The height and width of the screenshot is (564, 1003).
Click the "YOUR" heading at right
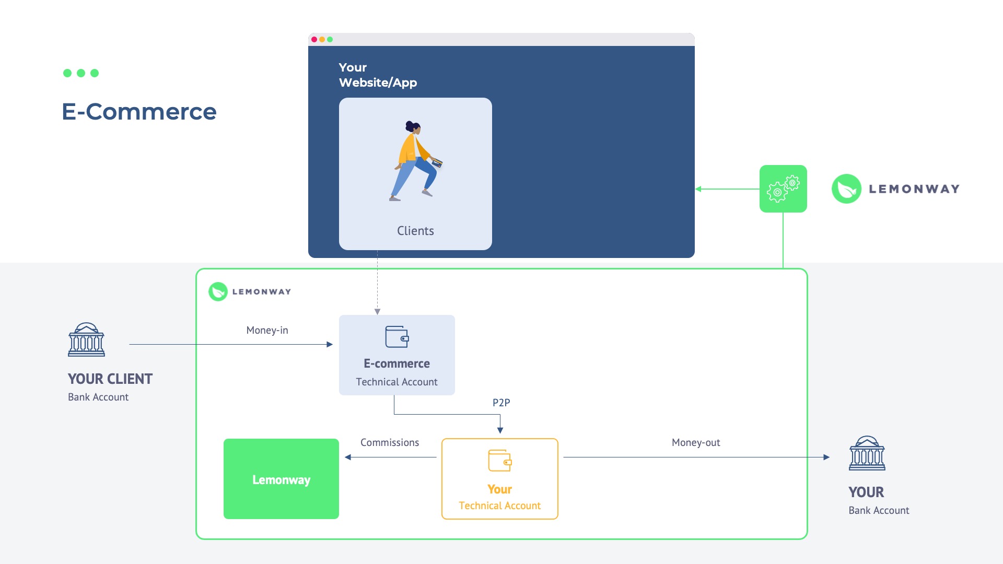[866, 492]
